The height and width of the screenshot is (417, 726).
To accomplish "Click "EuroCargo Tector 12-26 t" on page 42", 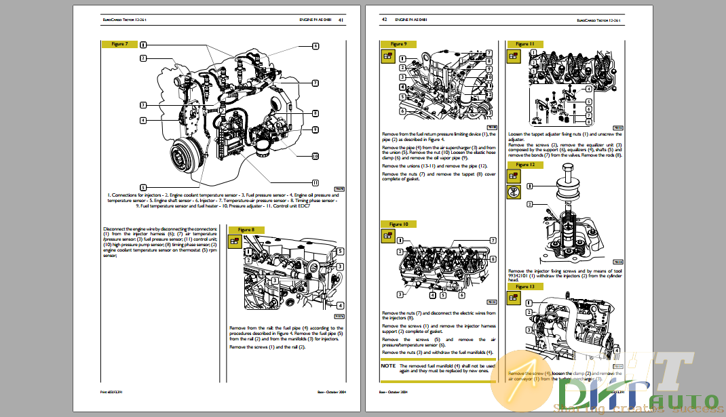I will pyautogui.click(x=598, y=20).
